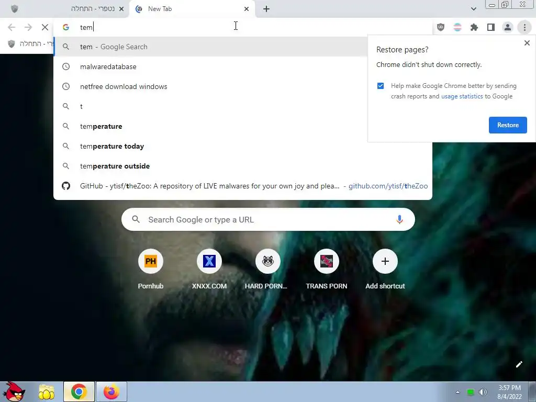536x402 pixels.
Task: Select the single letter 't' suggestion
Action: [211, 106]
